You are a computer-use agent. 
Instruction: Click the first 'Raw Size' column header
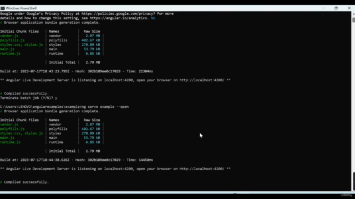(x=92, y=32)
